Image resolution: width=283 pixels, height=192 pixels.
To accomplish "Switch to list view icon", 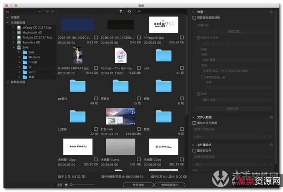I will point(60,185).
